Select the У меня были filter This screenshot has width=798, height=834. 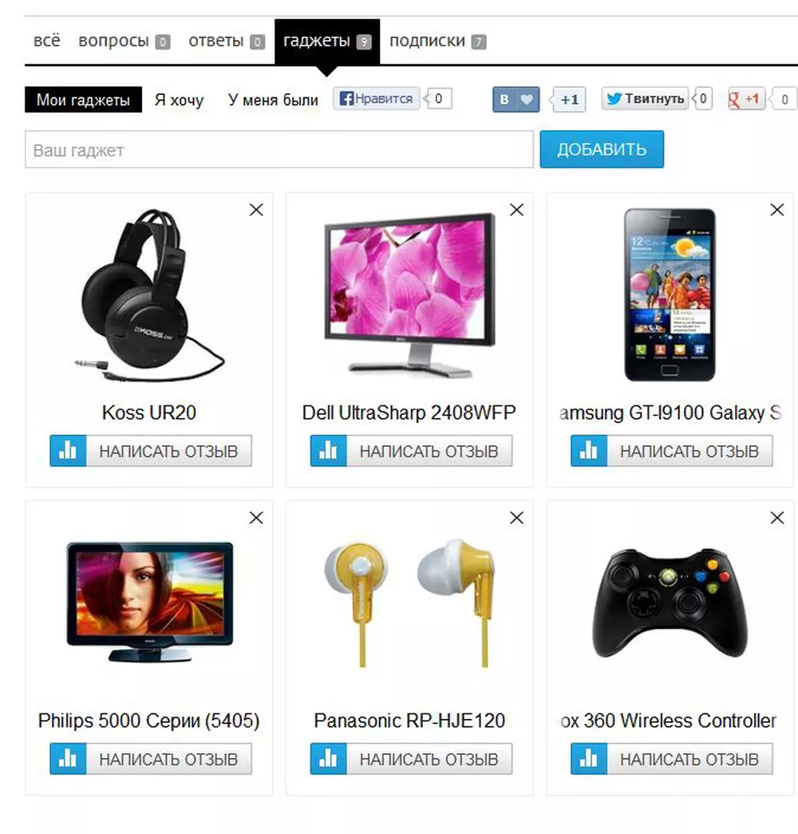[273, 100]
